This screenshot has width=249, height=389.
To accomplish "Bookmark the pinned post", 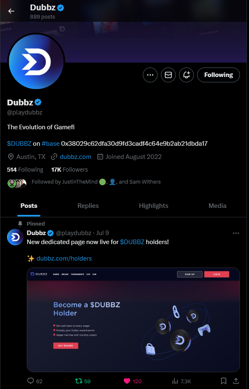I will pyautogui.click(x=223, y=381).
